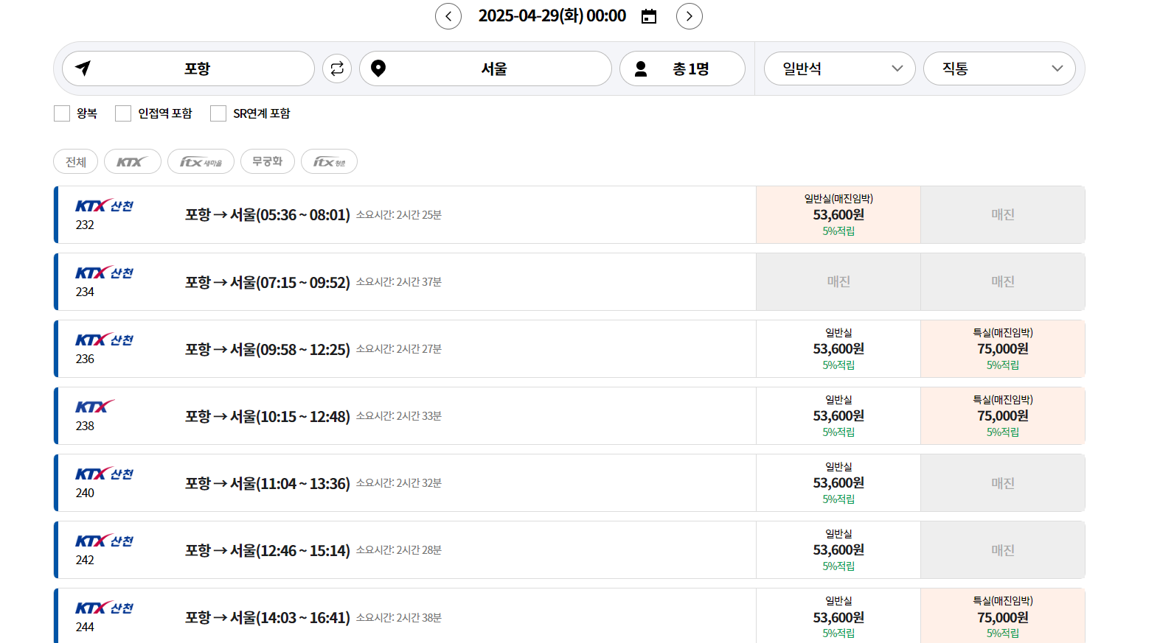Book 특실 75,000원 for train 244
Viewport: 1174px width, 643px height.
[1003, 616]
